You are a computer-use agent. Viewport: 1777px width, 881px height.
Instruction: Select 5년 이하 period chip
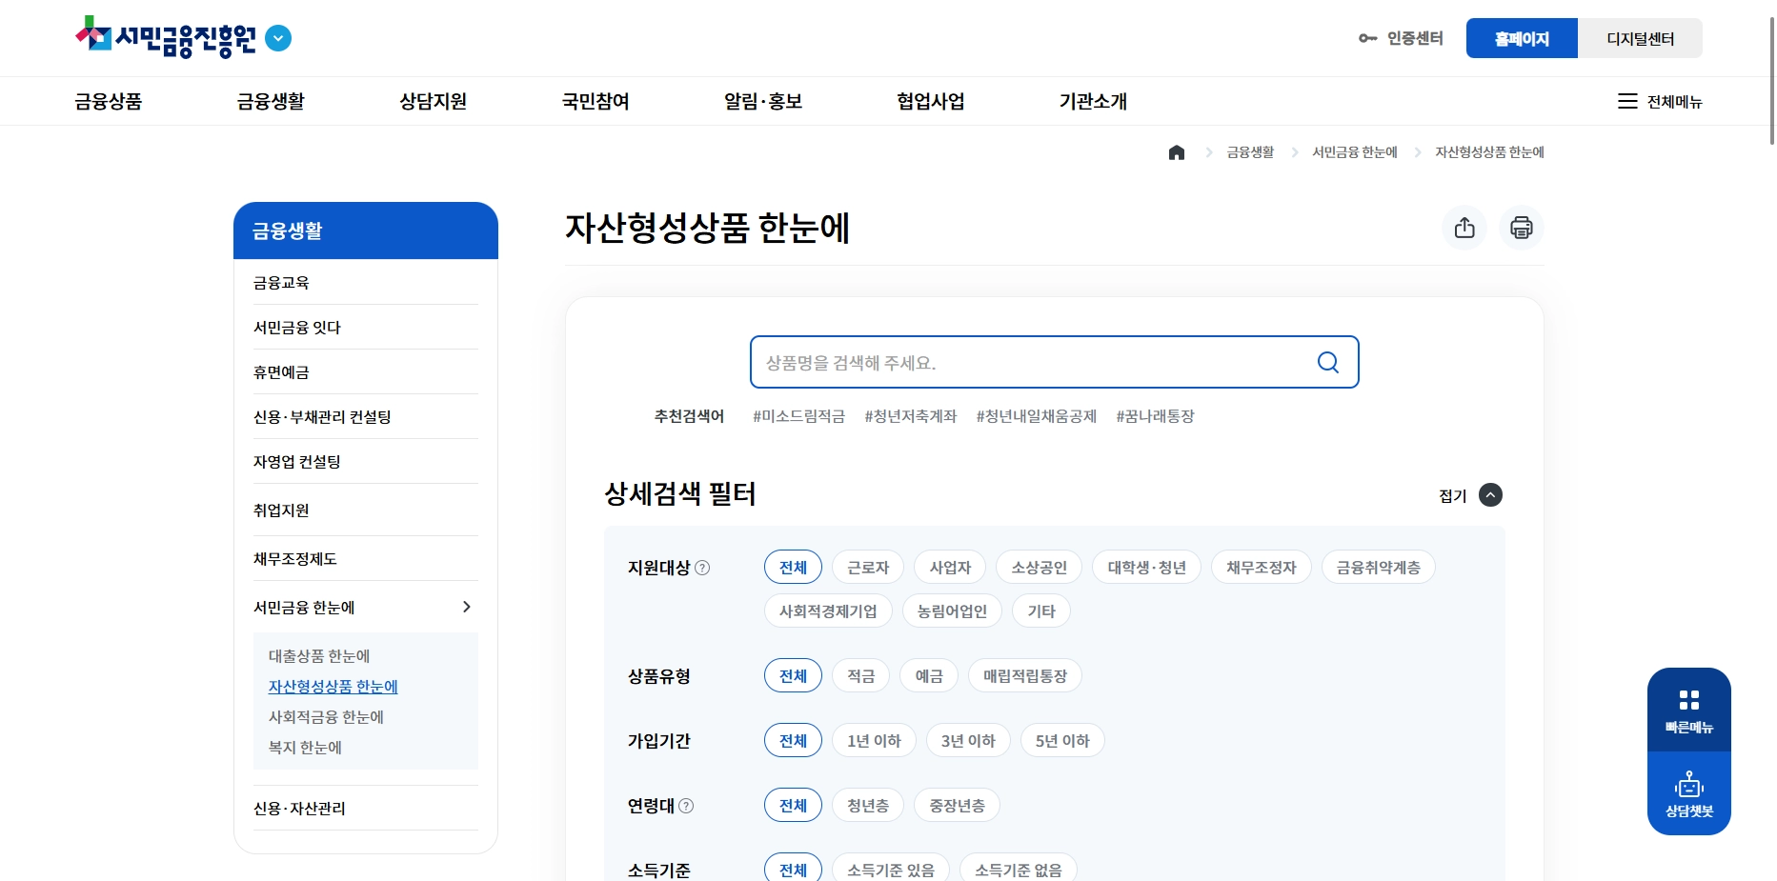[1062, 741]
